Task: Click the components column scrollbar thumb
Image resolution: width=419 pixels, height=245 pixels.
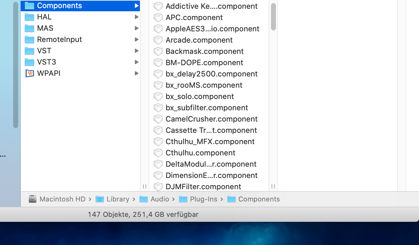Action: pyautogui.click(x=273, y=17)
